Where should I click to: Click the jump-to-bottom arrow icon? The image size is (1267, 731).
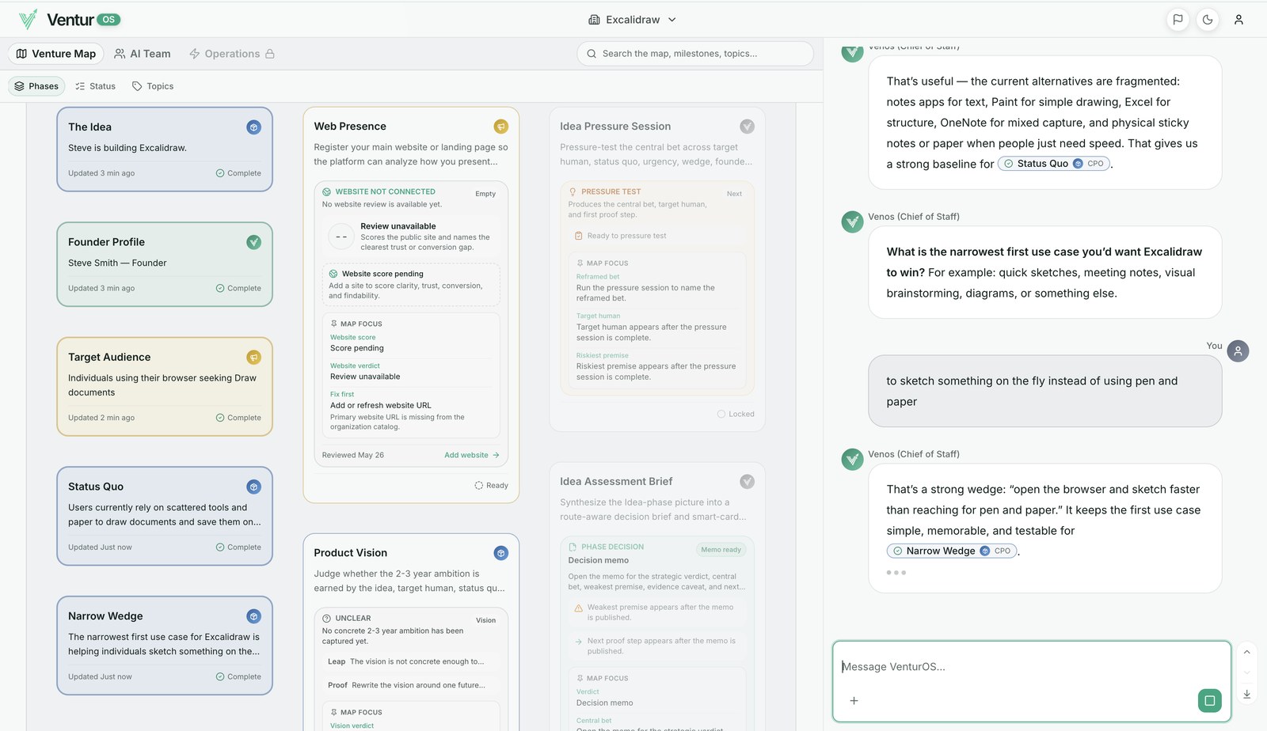1246,694
